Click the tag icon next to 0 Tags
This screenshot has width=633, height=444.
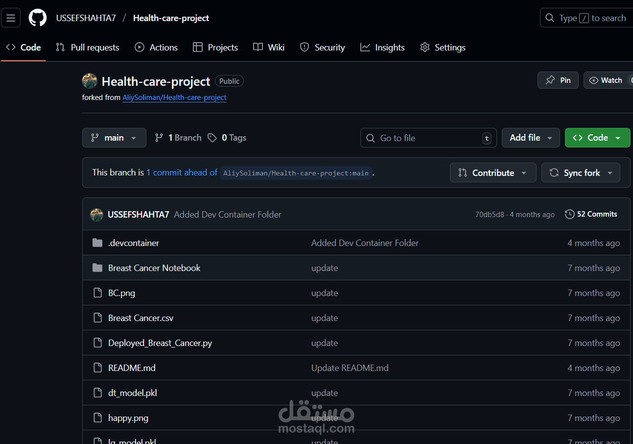click(x=212, y=138)
